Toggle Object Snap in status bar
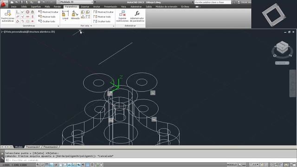 (x=60, y=165)
